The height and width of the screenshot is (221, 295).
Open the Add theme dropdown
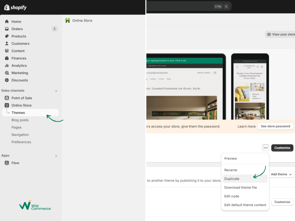pos(281,174)
